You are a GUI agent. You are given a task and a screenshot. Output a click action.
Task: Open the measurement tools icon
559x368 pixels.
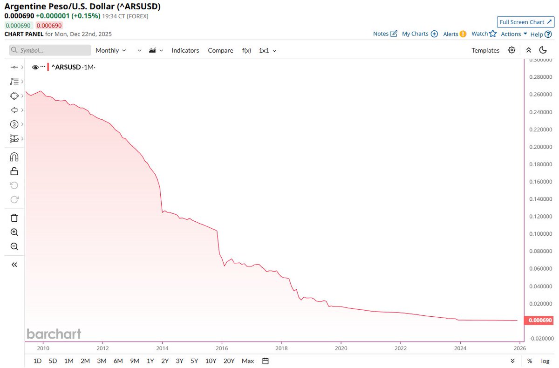(x=14, y=138)
